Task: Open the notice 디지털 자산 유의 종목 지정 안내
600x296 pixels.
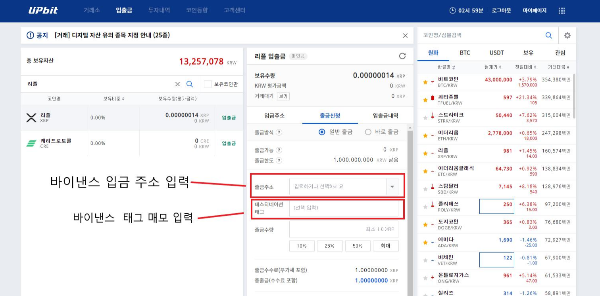Action: (112, 35)
